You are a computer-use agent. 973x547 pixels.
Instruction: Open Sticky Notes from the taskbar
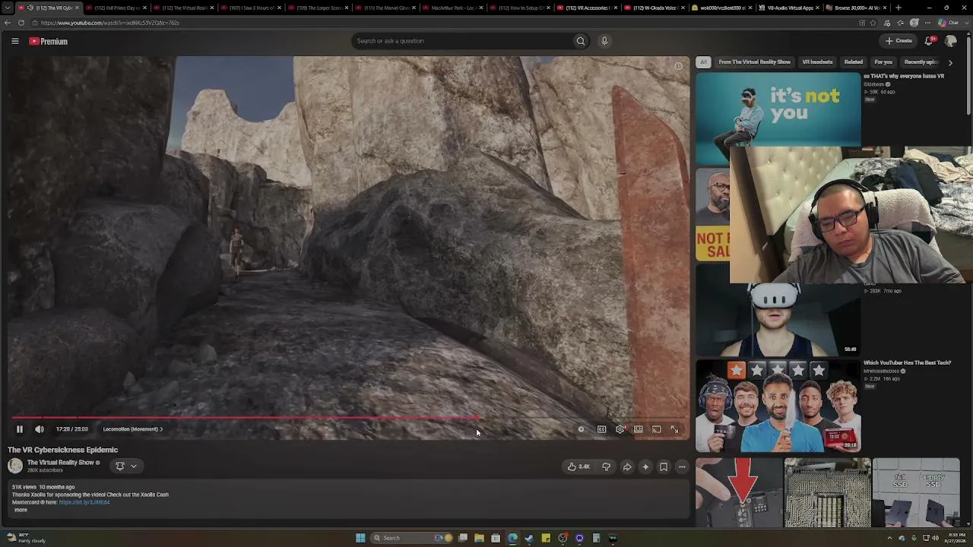coord(546,538)
